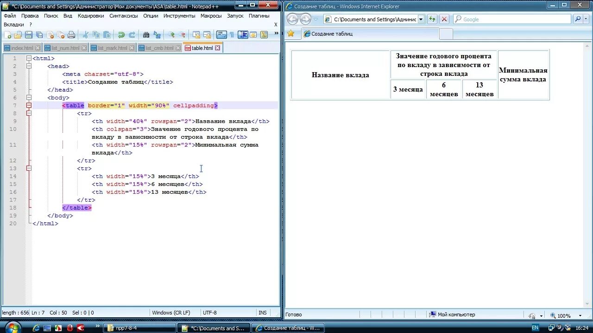Click the Forward button in Internet Explorer
This screenshot has width=593, height=333.
click(305, 19)
